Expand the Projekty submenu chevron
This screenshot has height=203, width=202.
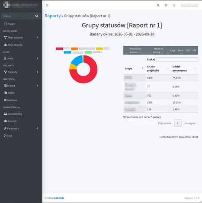(37, 72)
